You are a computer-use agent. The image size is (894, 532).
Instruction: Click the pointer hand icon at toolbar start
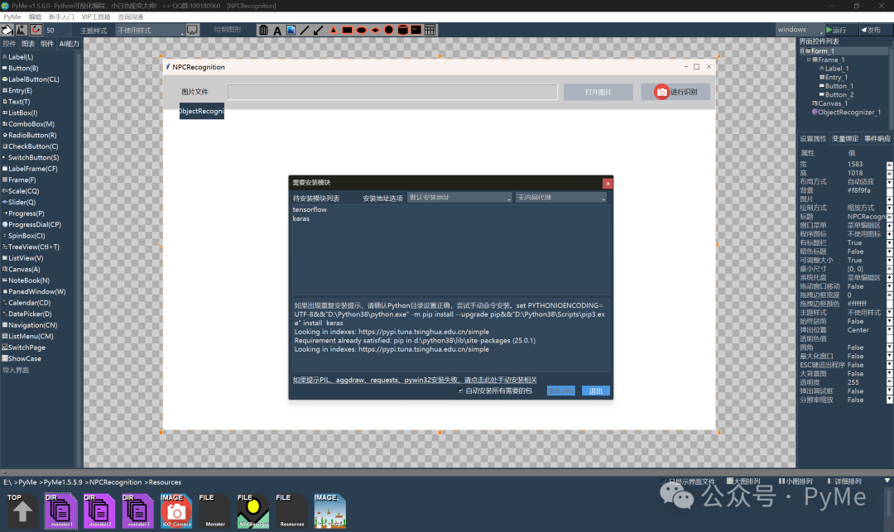[7, 30]
